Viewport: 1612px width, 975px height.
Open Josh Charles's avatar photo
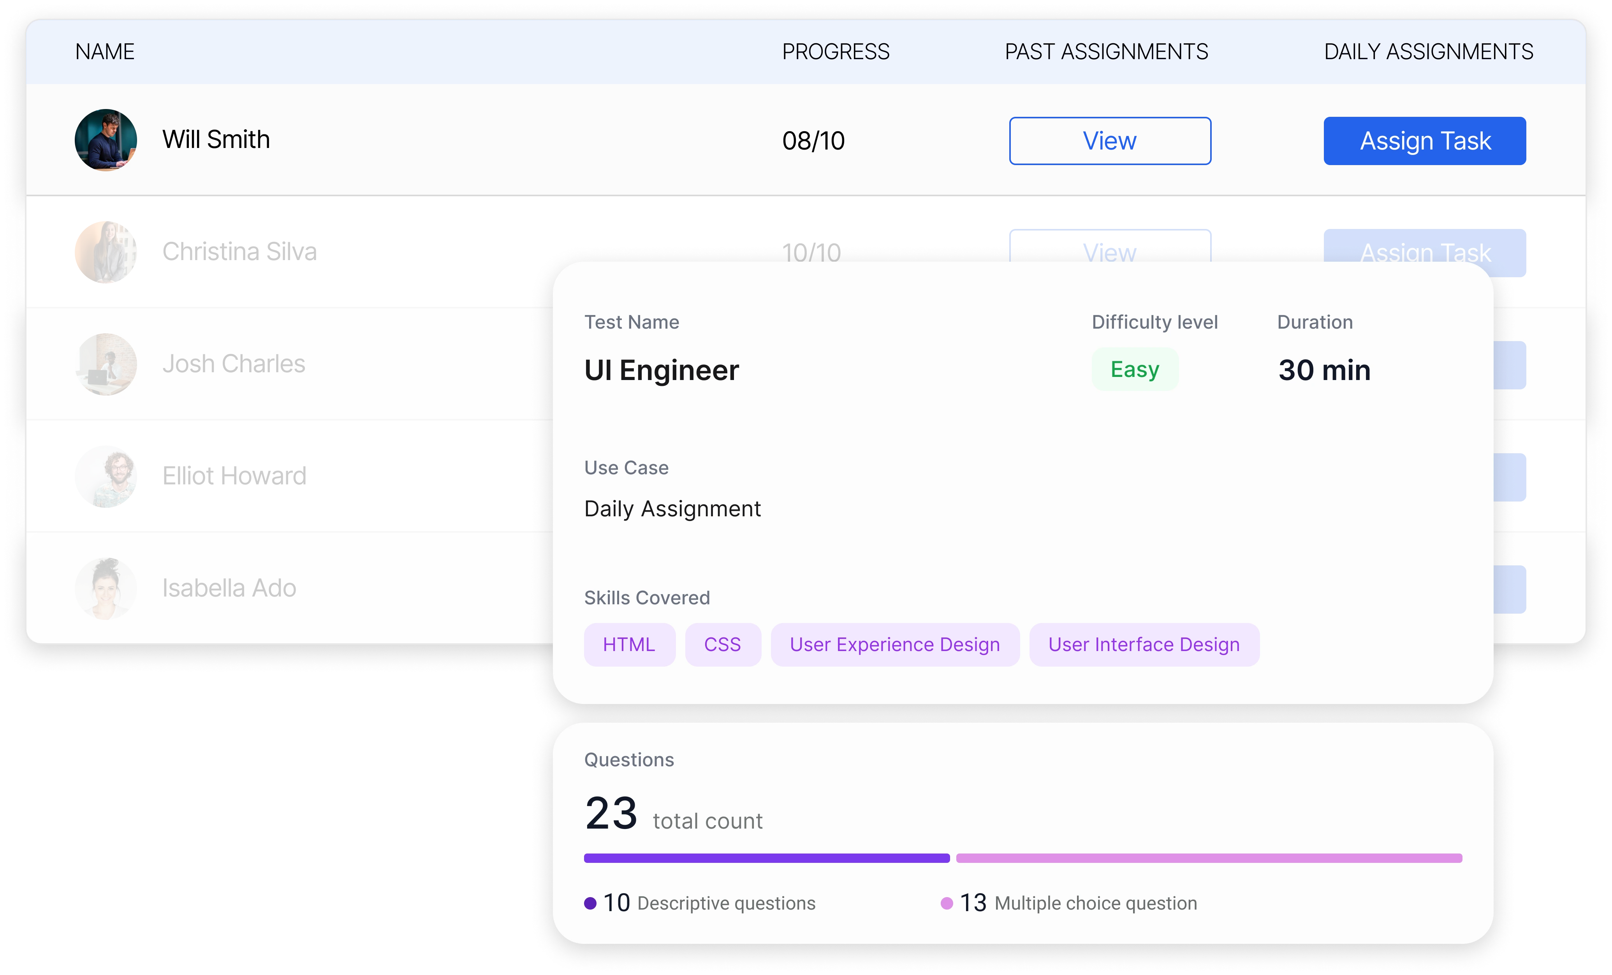coord(106,364)
